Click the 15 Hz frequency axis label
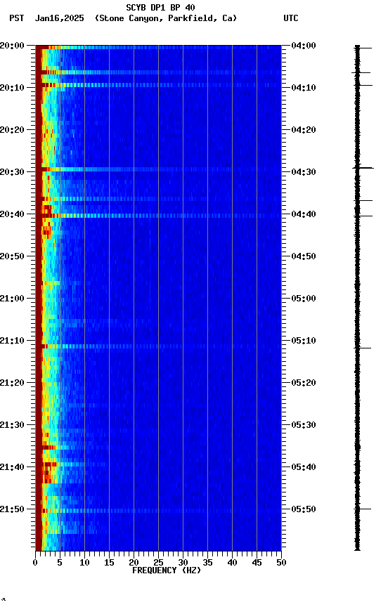Image resolution: width=388 pixels, height=607 pixels. click(109, 563)
